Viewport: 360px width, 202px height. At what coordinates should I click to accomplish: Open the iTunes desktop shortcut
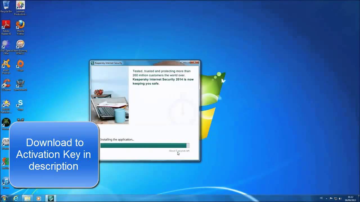5,183
